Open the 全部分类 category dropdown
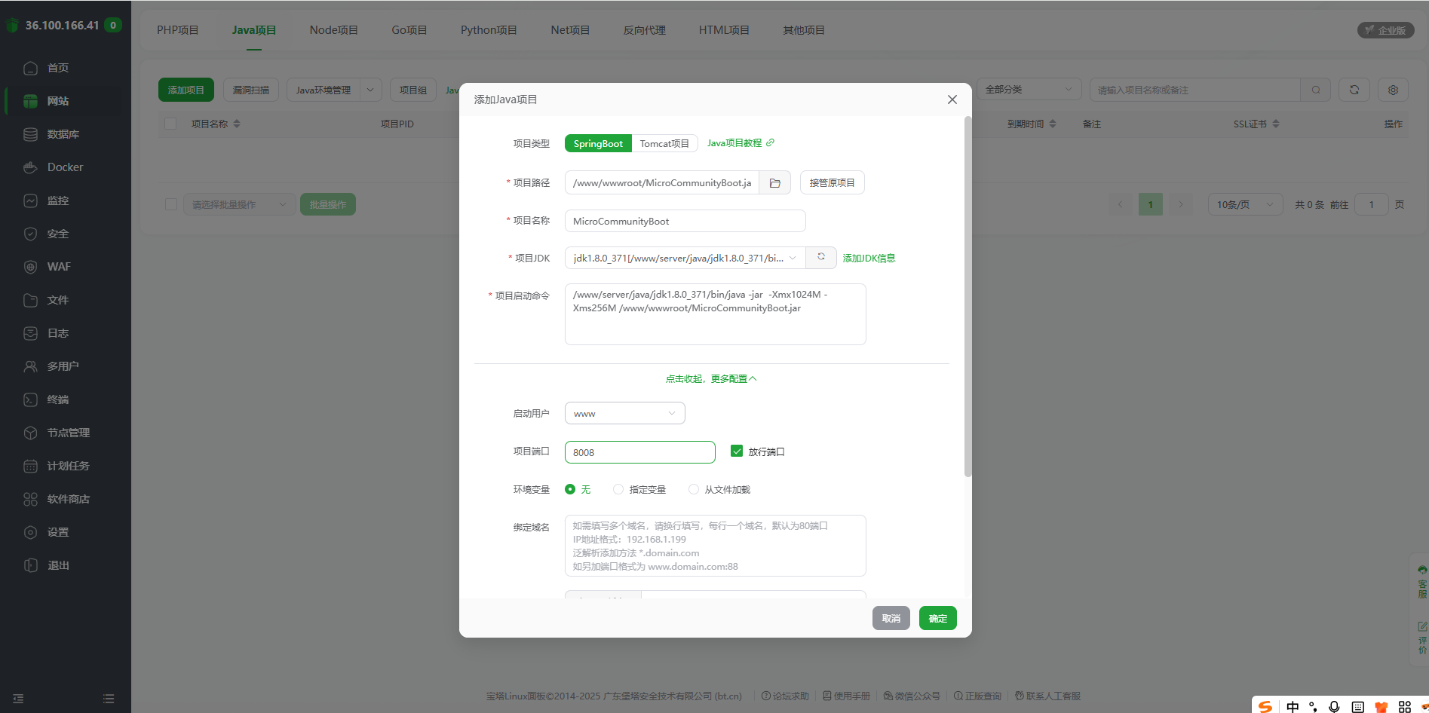 pyautogui.click(x=1029, y=88)
